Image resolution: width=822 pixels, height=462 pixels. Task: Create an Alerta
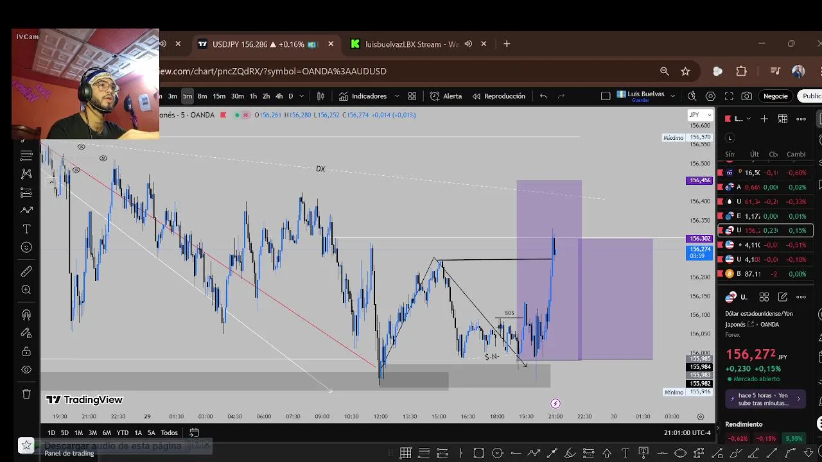[446, 96]
